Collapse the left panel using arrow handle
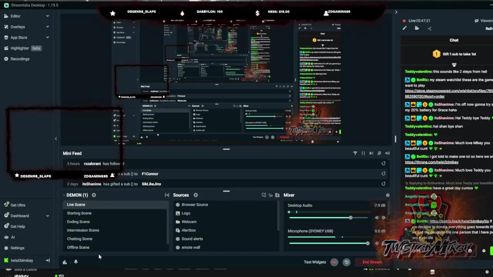This screenshot has width=493, height=277. click(56, 139)
